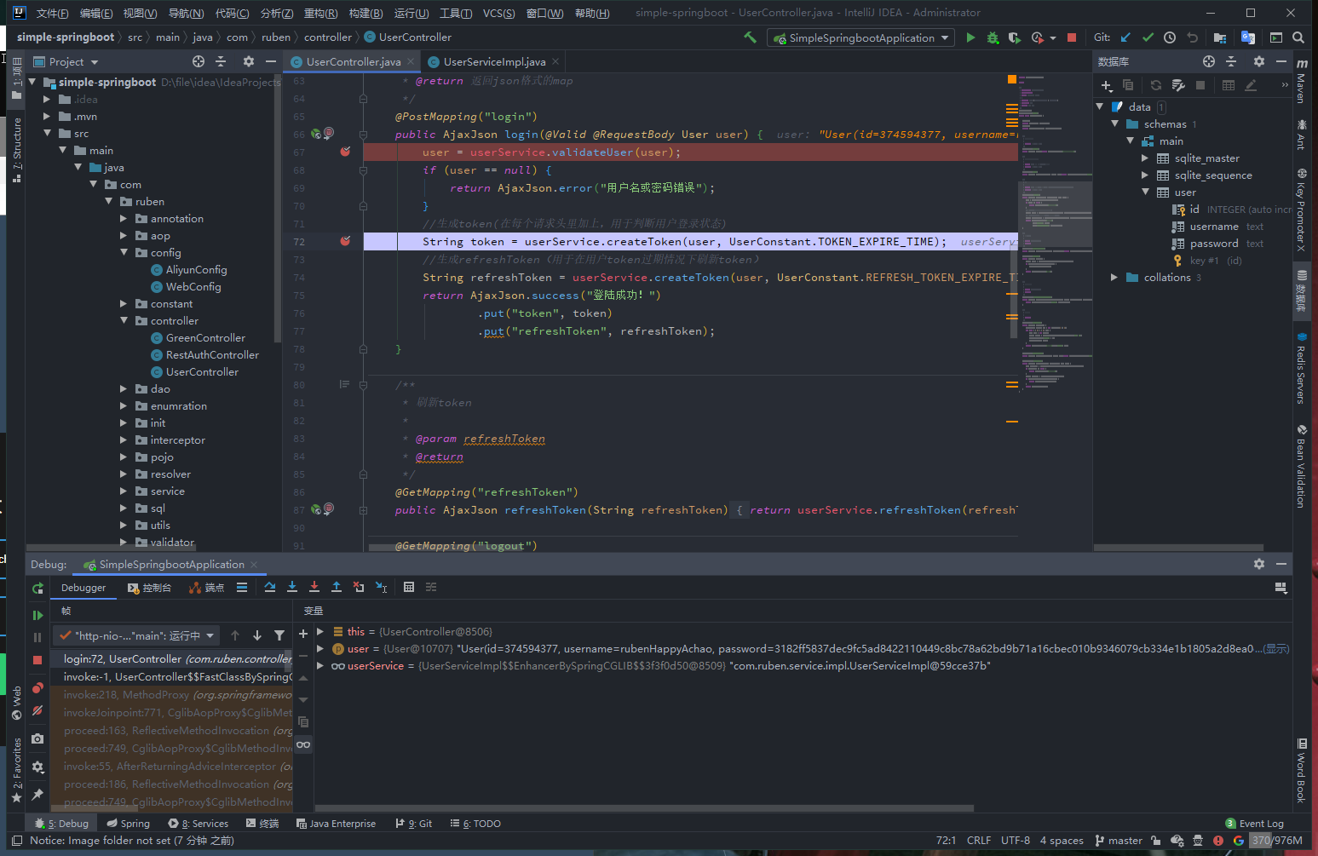Expand the service folder in project tree
This screenshot has height=856, width=1318.
point(124,491)
